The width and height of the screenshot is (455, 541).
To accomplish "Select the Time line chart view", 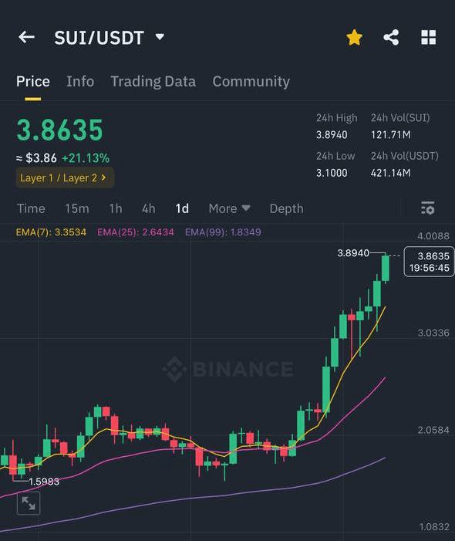I will click(31, 208).
